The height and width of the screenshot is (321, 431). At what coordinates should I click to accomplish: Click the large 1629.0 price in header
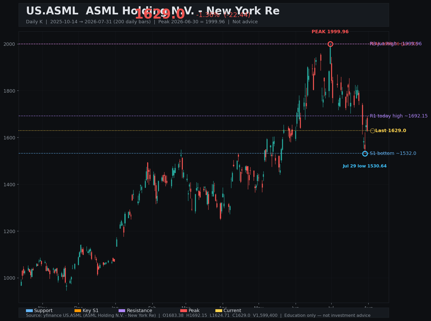[x=160, y=14]
